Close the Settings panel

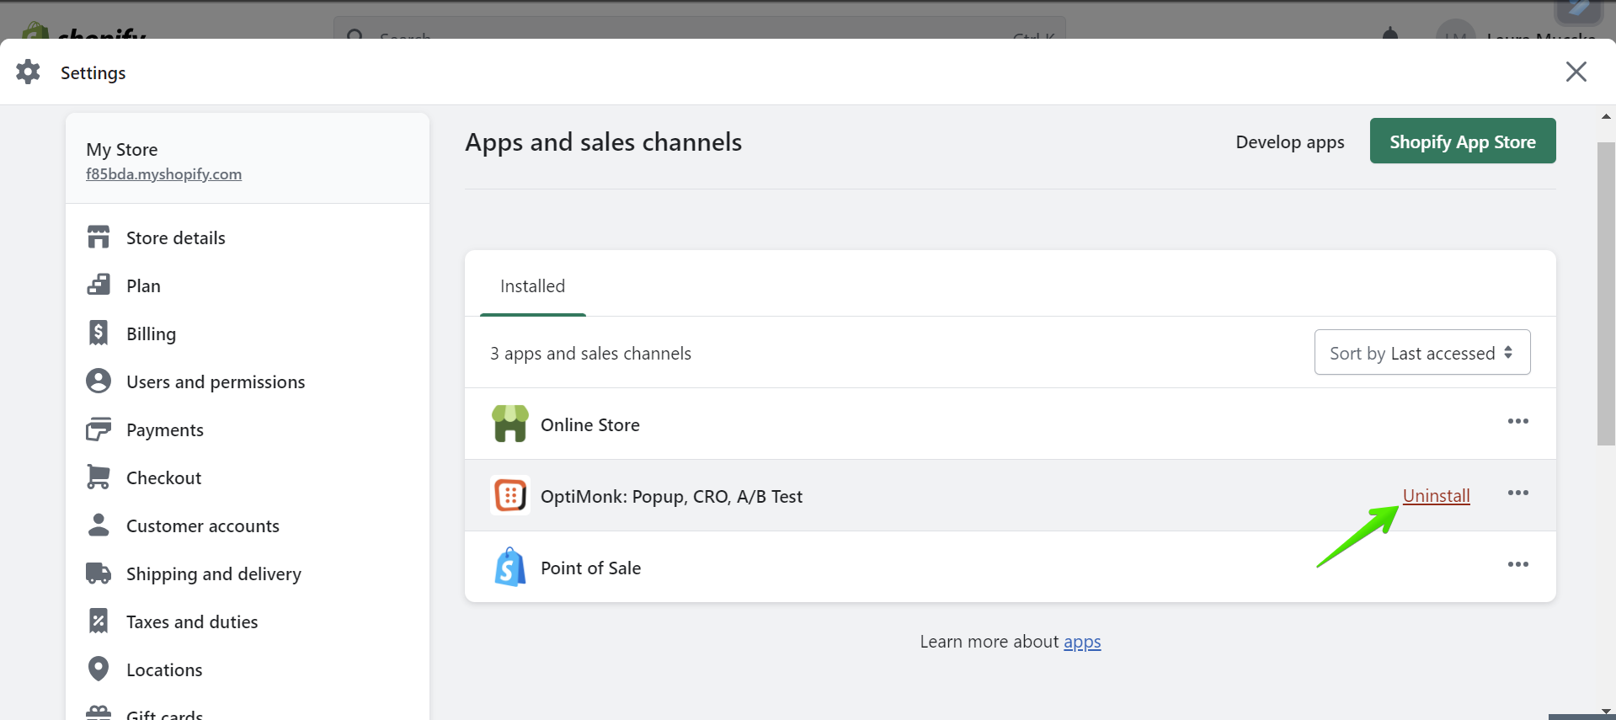click(1576, 72)
